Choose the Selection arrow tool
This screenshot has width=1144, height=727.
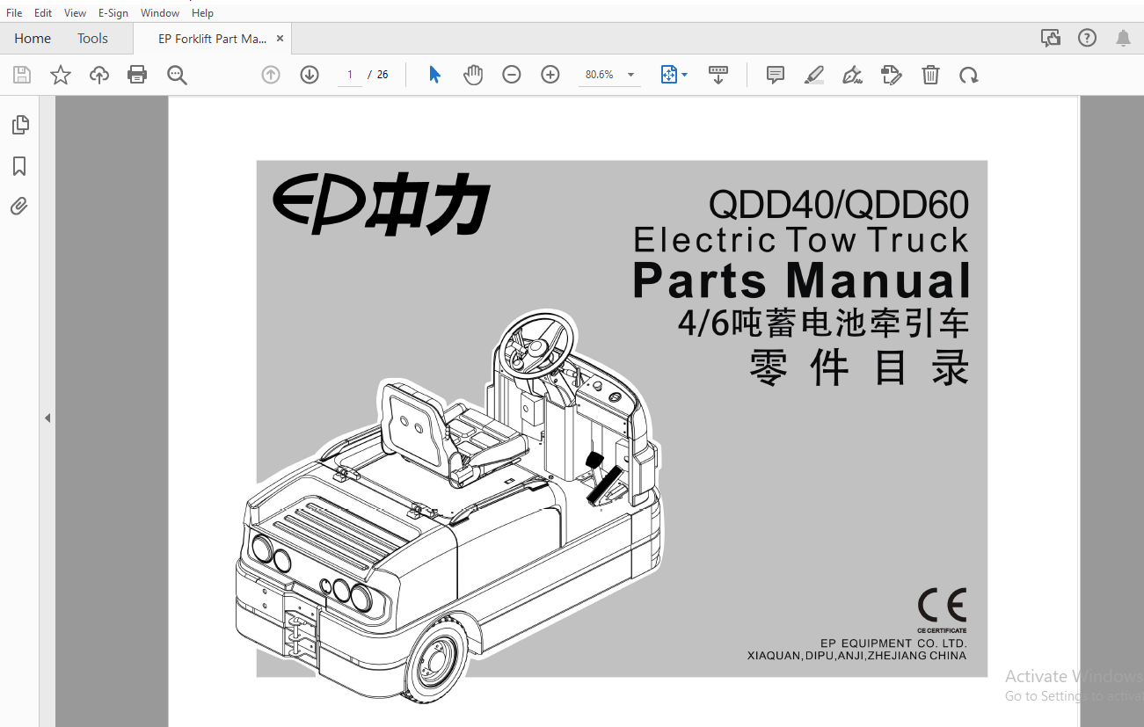(x=434, y=75)
